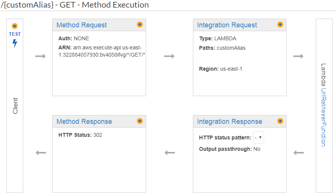Open the Integration Request settings link
Screen dimensions: 336x196
(x=227, y=25)
